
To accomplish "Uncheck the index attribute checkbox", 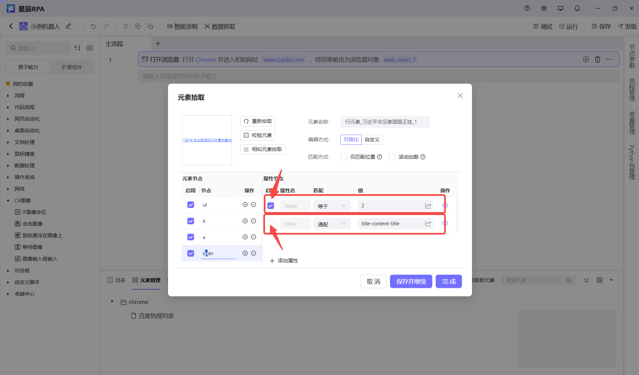I will [x=271, y=206].
